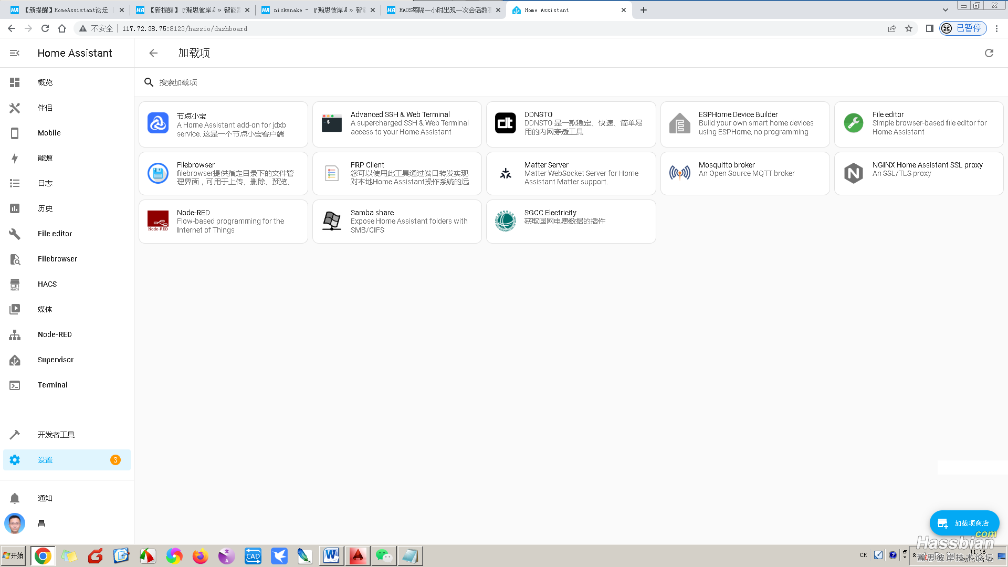Open Advanced SSH & Web Terminal icon
The image size is (1008, 567).
pos(332,123)
